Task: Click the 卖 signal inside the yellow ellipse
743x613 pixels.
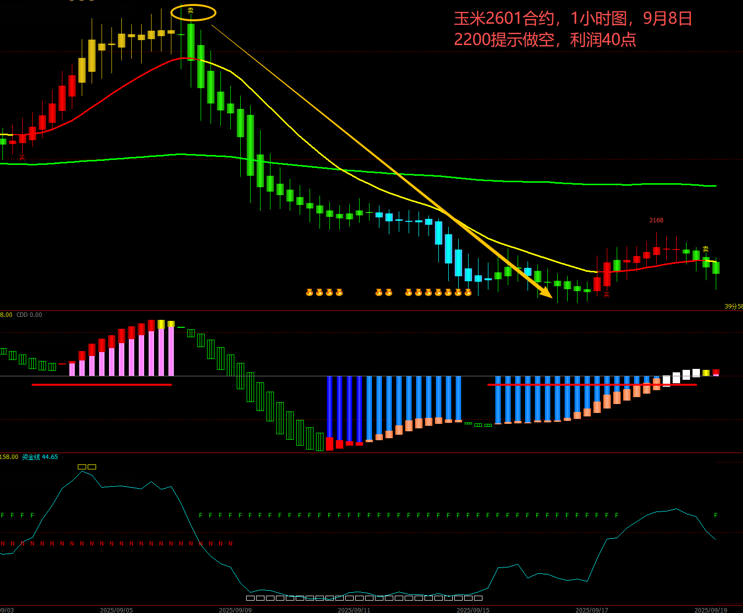Action: pos(191,10)
